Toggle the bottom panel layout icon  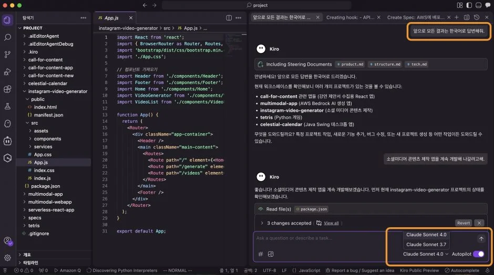pos(478,5)
